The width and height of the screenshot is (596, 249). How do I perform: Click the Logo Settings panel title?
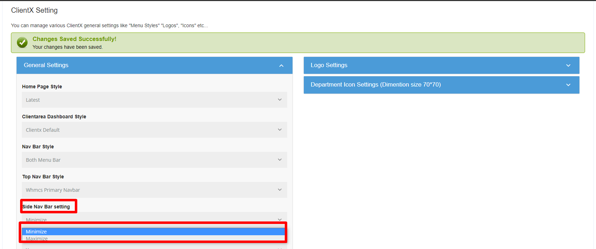pos(329,65)
